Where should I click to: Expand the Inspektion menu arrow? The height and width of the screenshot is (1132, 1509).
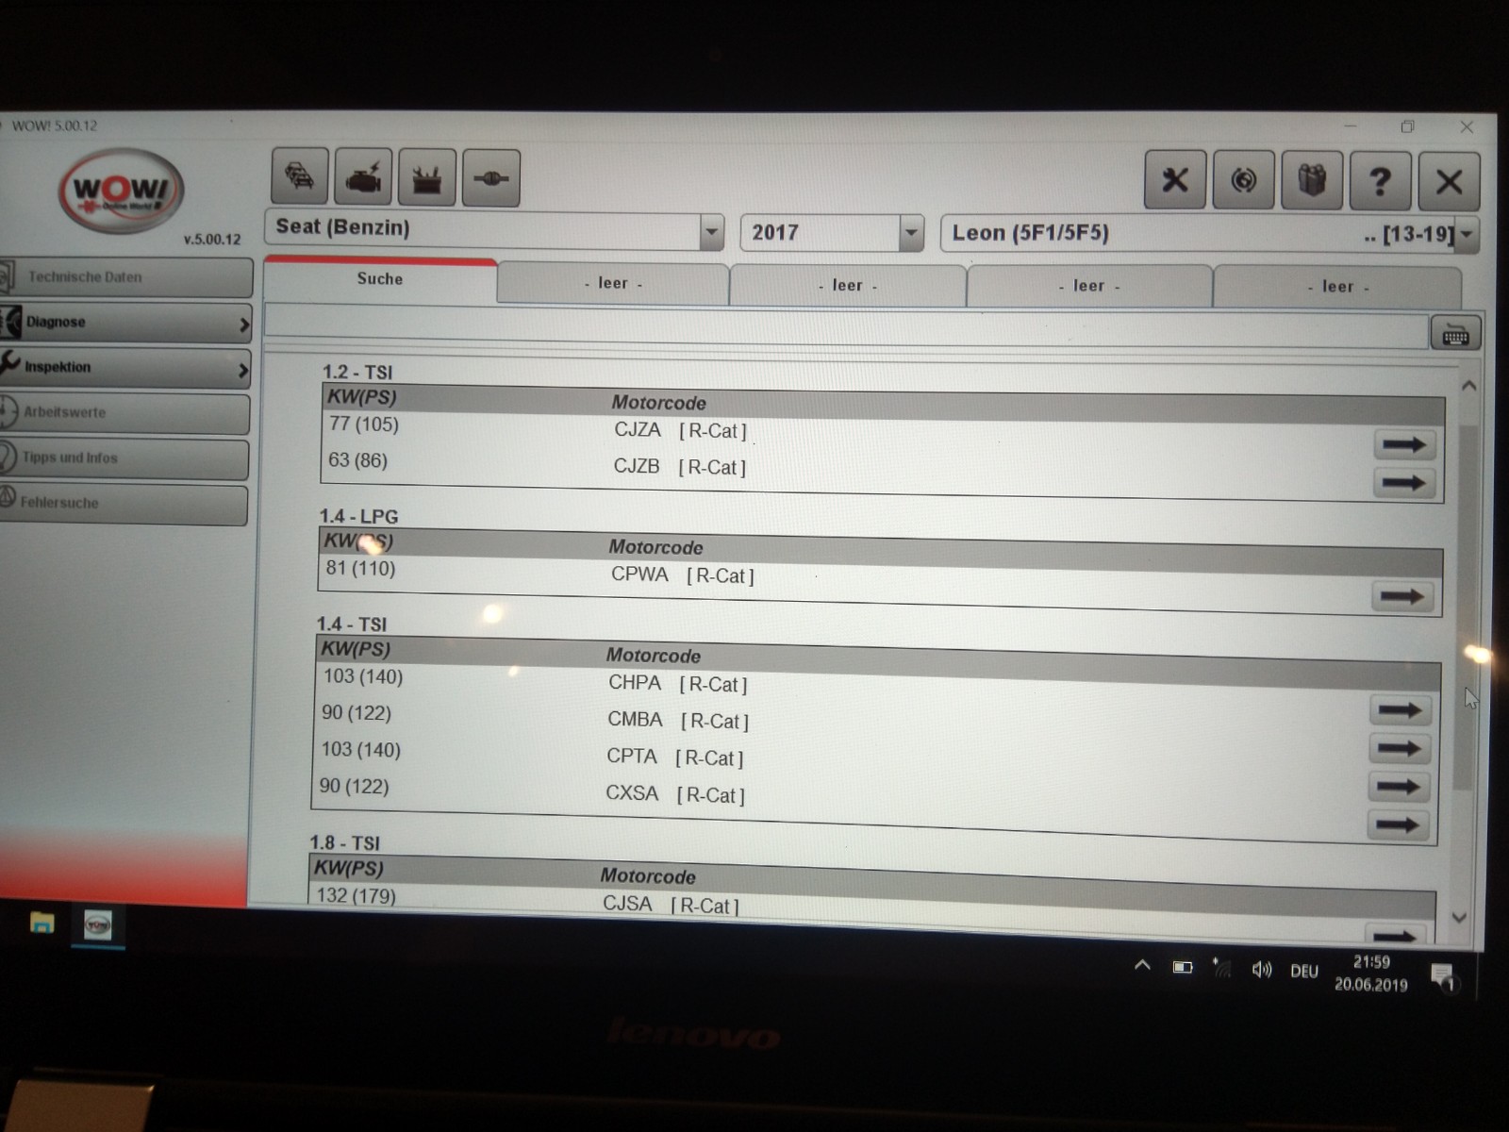click(242, 371)
